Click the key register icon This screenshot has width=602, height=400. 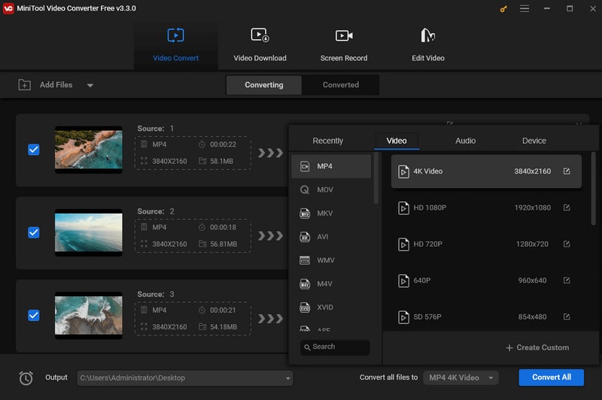pyautogui.click(x=503, y=8)
